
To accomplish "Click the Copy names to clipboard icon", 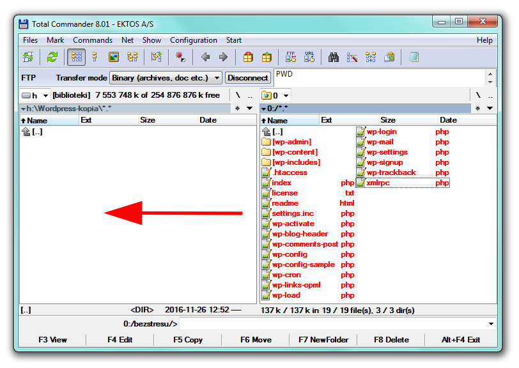I will 389,57.
